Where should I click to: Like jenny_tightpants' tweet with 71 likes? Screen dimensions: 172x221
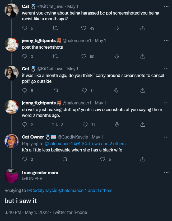pyautogui.click(x=85, y=125)
